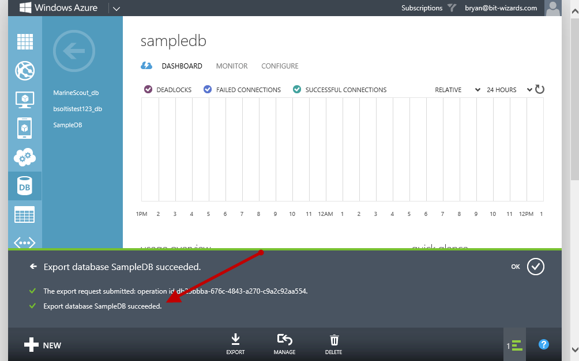Select bsoltistest123_db in database list

click(x=77, y=109)
